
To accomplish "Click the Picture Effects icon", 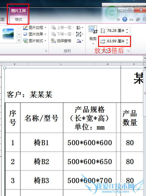I will pos(25,34).
